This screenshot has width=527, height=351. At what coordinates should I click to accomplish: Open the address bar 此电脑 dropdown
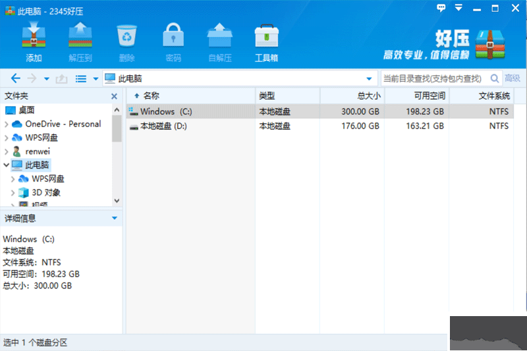coord(369,79)
